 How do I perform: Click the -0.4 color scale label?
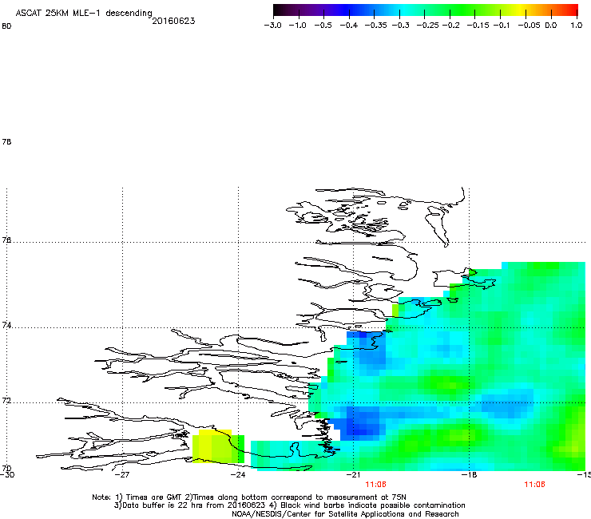click(349, 26)
